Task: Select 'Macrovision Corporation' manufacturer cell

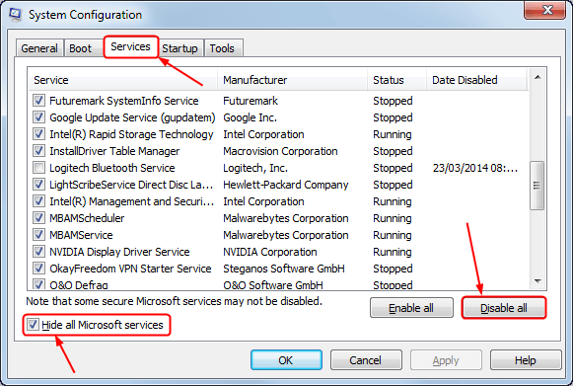Action: 280,151
